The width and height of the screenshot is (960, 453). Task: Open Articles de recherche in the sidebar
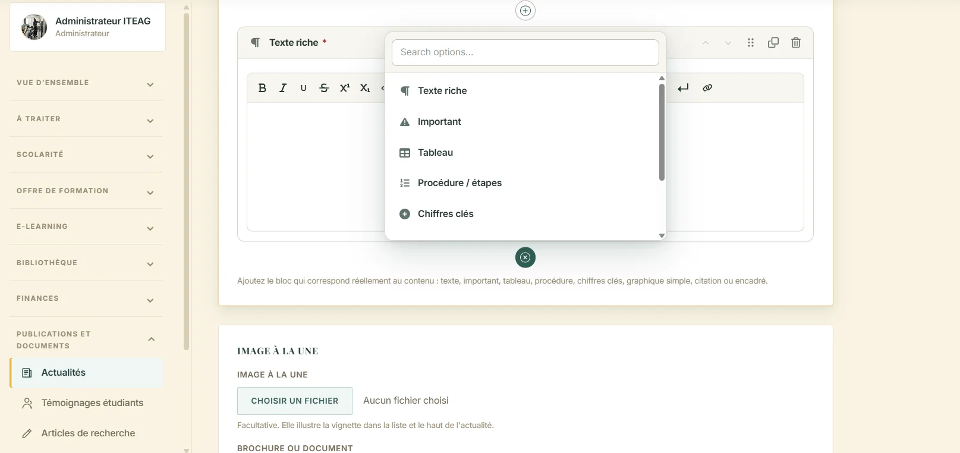86,433
